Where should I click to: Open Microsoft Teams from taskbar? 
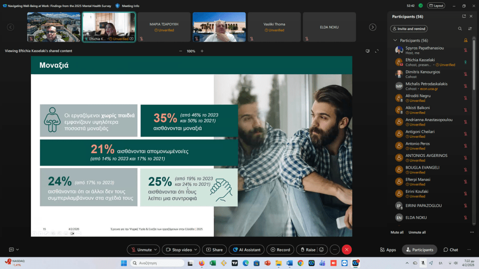tap(322, 263)
